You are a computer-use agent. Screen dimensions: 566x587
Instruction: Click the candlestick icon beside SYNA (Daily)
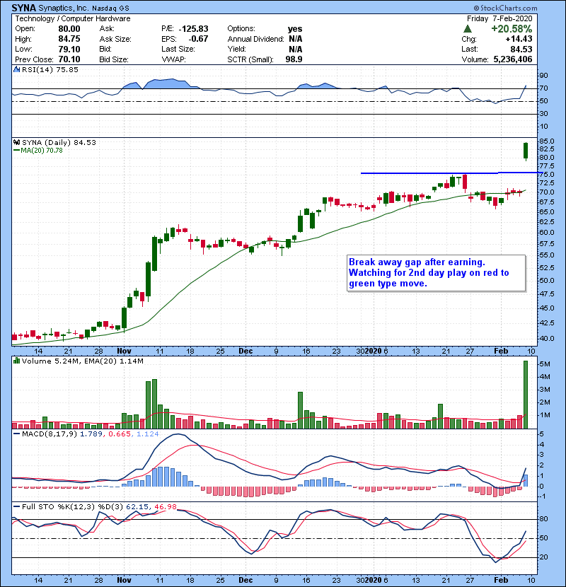coord(16,142)
